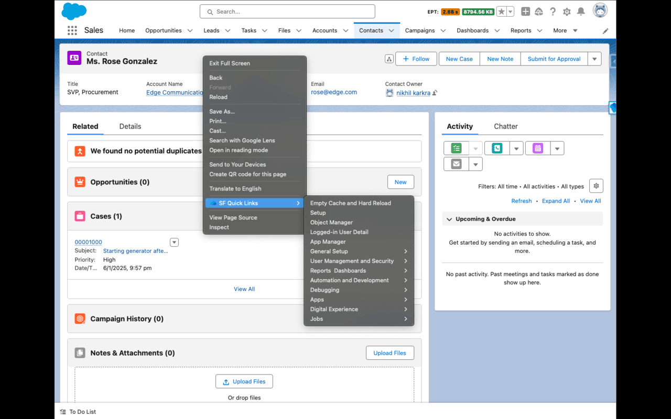Open the case 00001000 row actions dropdown

[x=175, y=242]
